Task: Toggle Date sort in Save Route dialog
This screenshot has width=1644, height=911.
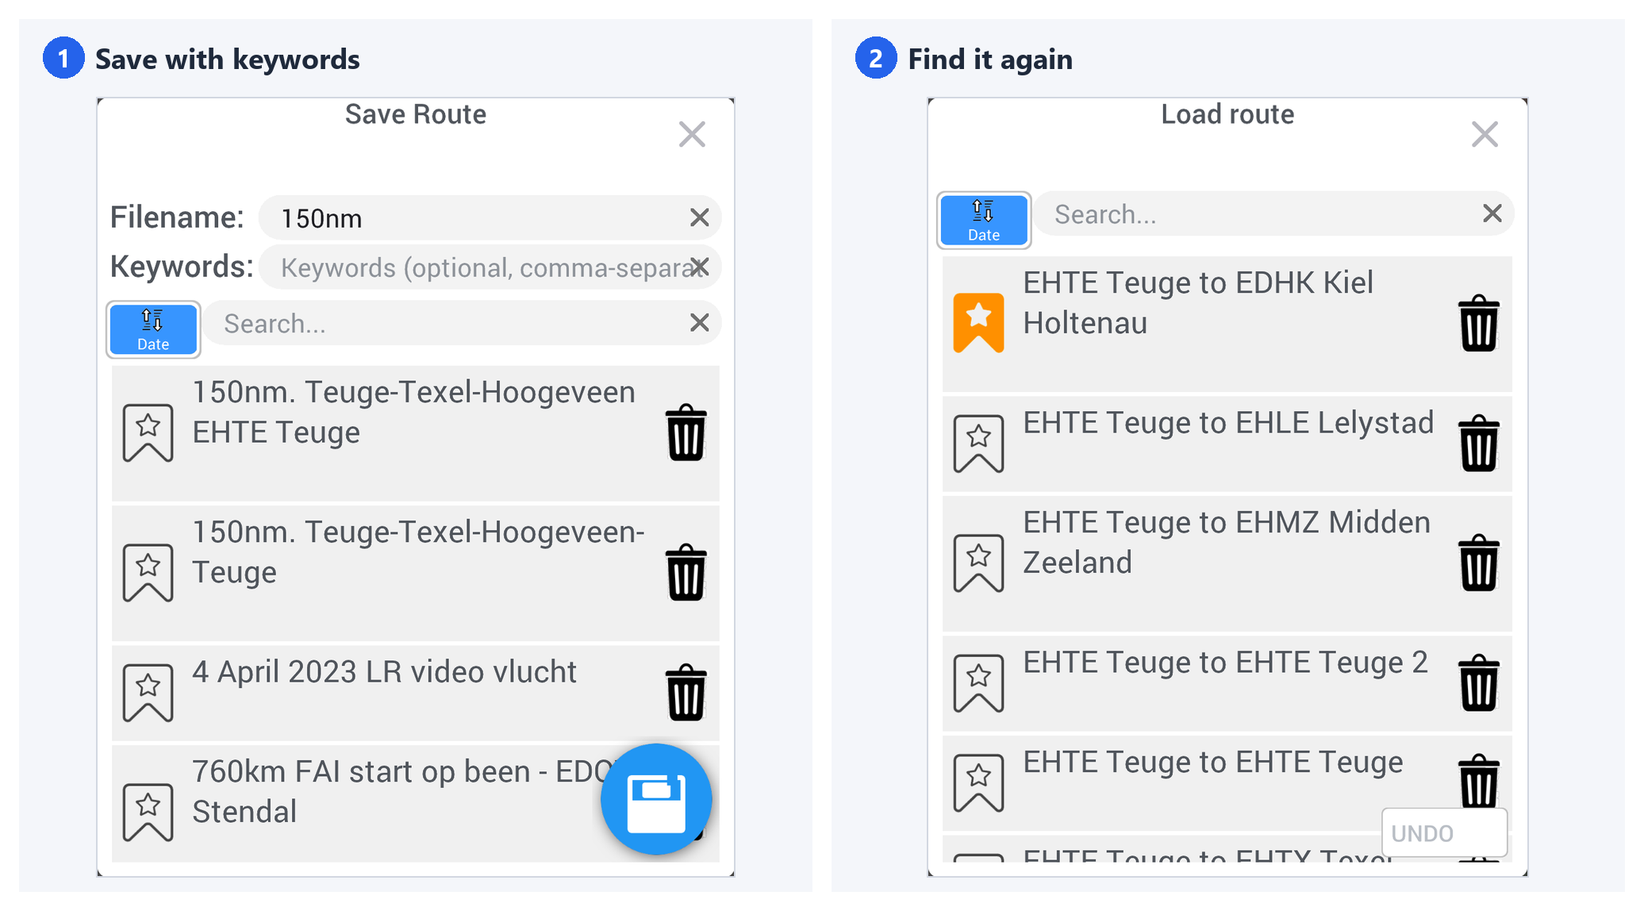Action: [x=153, y=329]
